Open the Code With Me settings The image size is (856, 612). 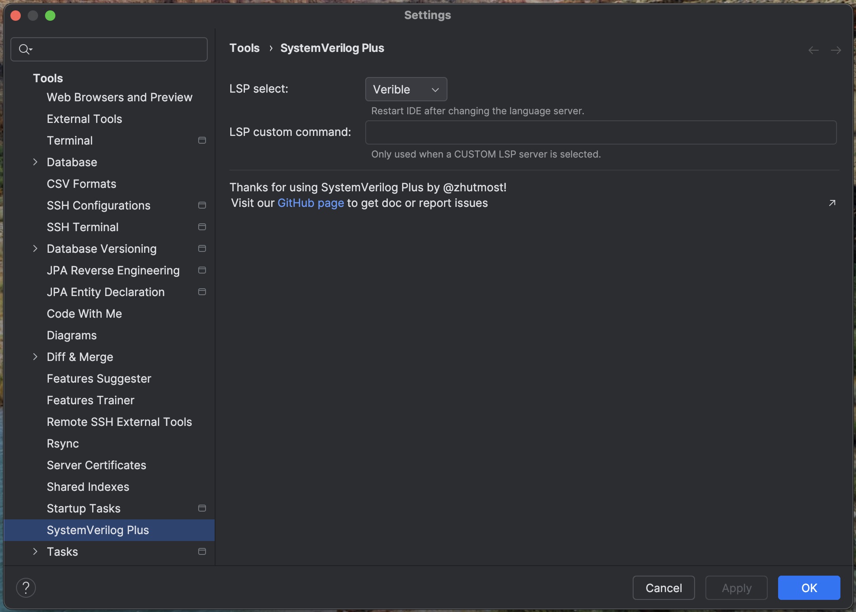tap(84, 313)
